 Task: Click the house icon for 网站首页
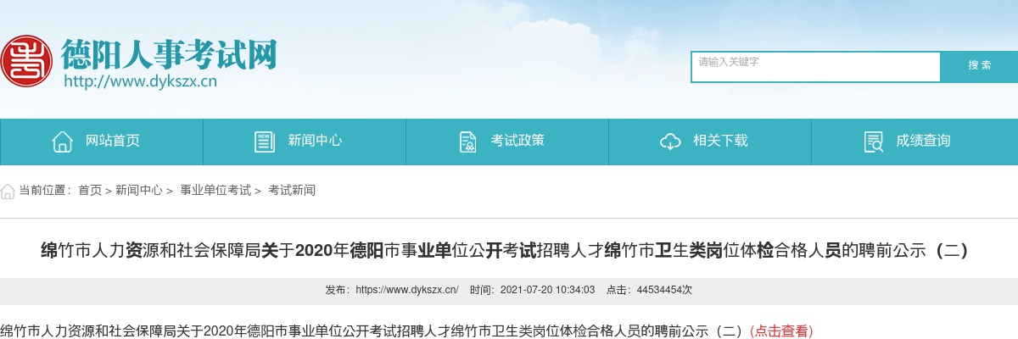(x=62, y=142)
